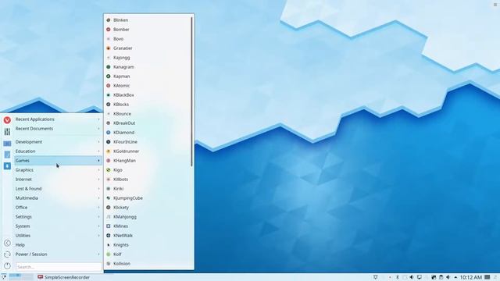Launch the Klickety game
Viewport: 500px width, 281px height.
coord(148,208)
